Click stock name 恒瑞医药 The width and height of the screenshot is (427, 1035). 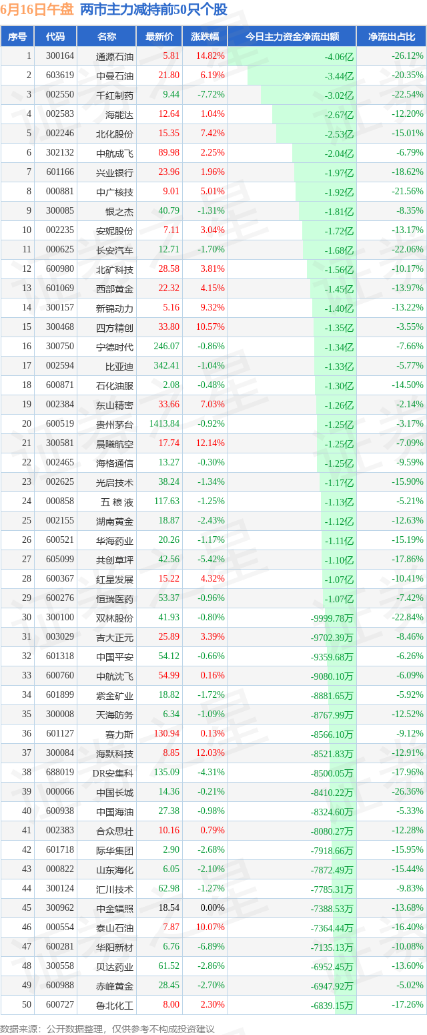point(115,599)
